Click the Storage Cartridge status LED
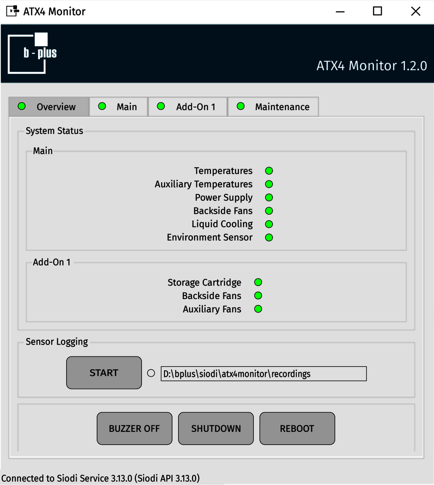434x485 pixels. pyautogui.click(x=258, y=282)
